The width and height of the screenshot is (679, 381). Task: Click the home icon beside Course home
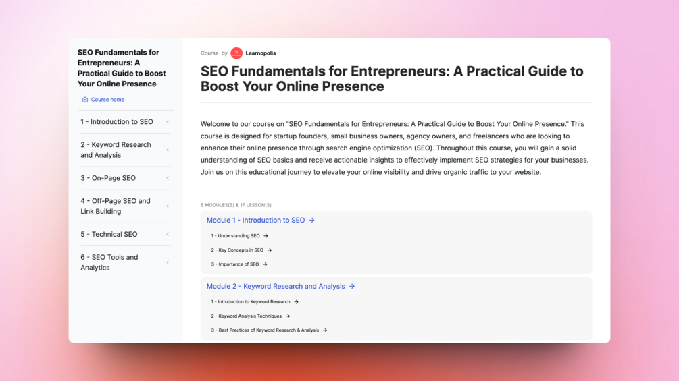point(85,100)
